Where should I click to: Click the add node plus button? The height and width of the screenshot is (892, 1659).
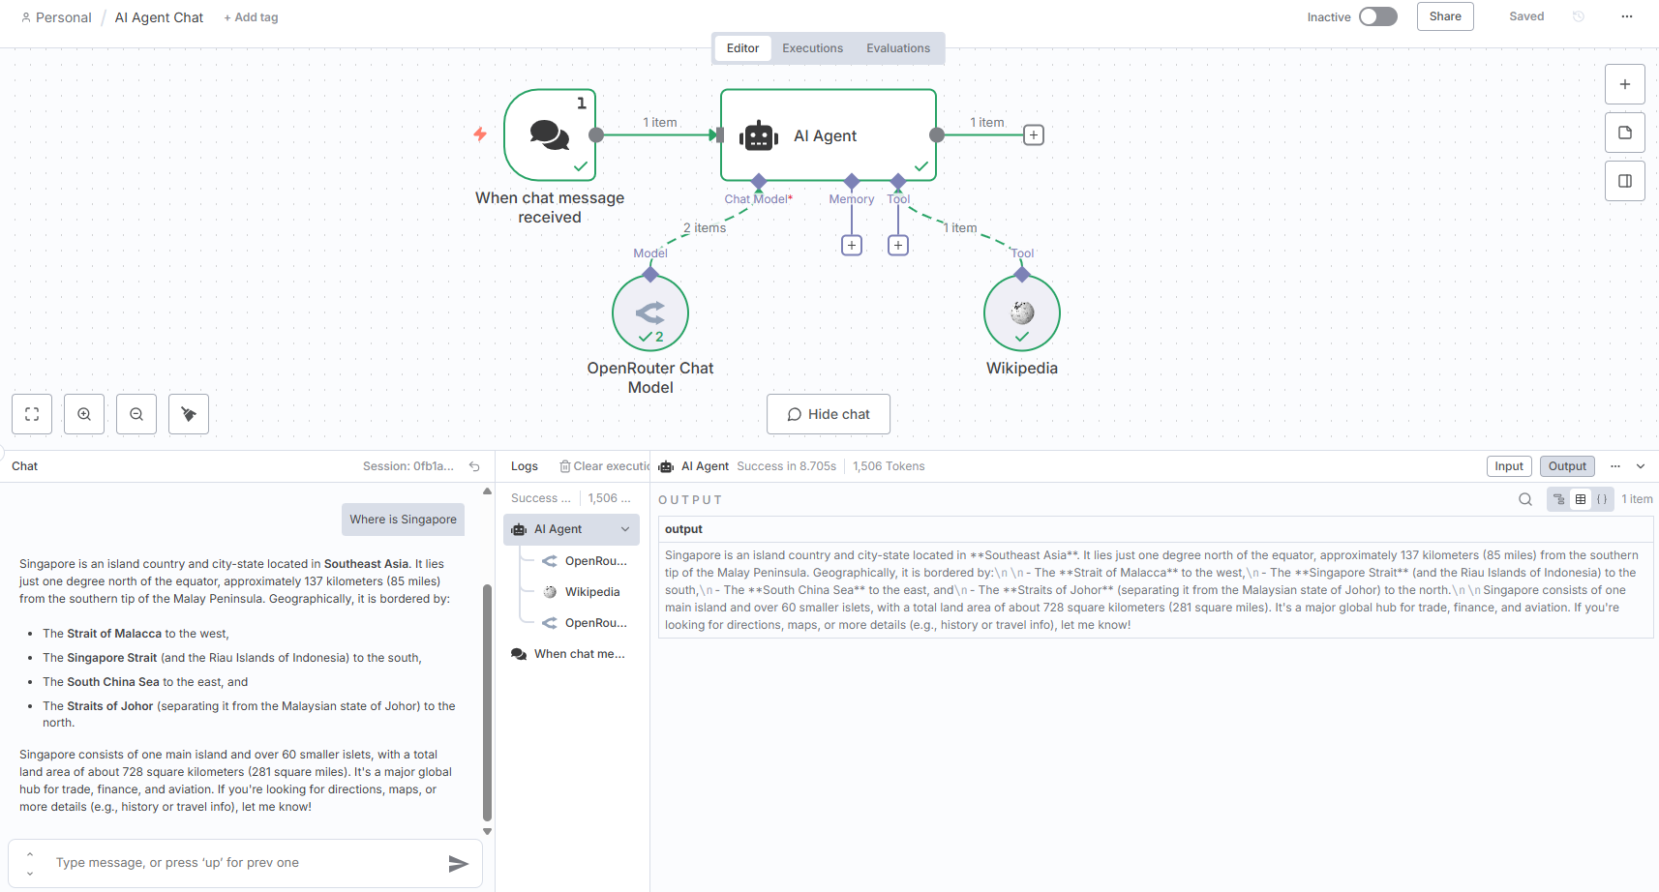pos(1625,84)
